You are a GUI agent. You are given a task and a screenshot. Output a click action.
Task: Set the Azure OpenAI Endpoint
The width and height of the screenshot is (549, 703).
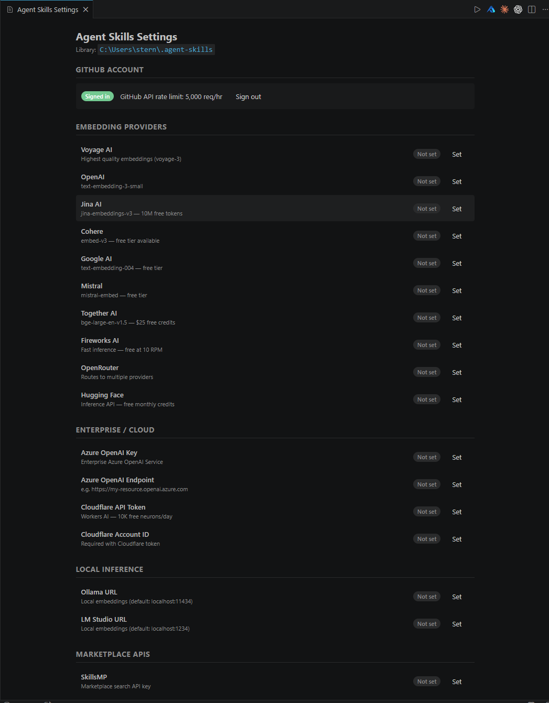click(456, 484)
